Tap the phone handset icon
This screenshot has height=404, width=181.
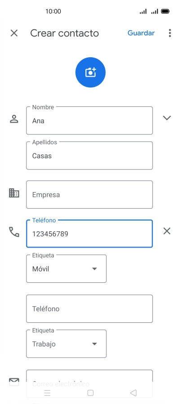14,232
